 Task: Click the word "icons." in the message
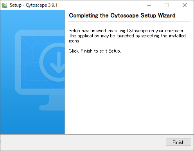pyautogui.click(x=75, y=41)
